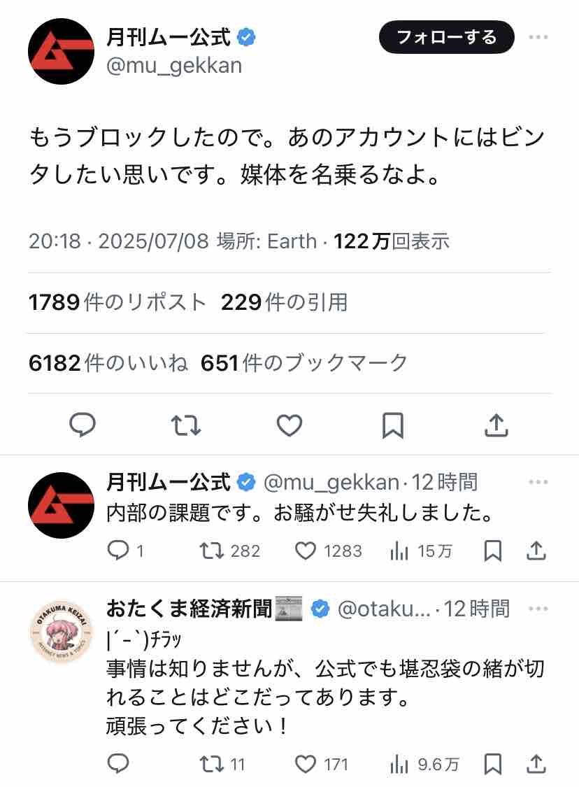Viewport: 579px width, 787px height.
Task: Follow 月刊ムー公式 with the フォローする button
Action: coord(447,37)
